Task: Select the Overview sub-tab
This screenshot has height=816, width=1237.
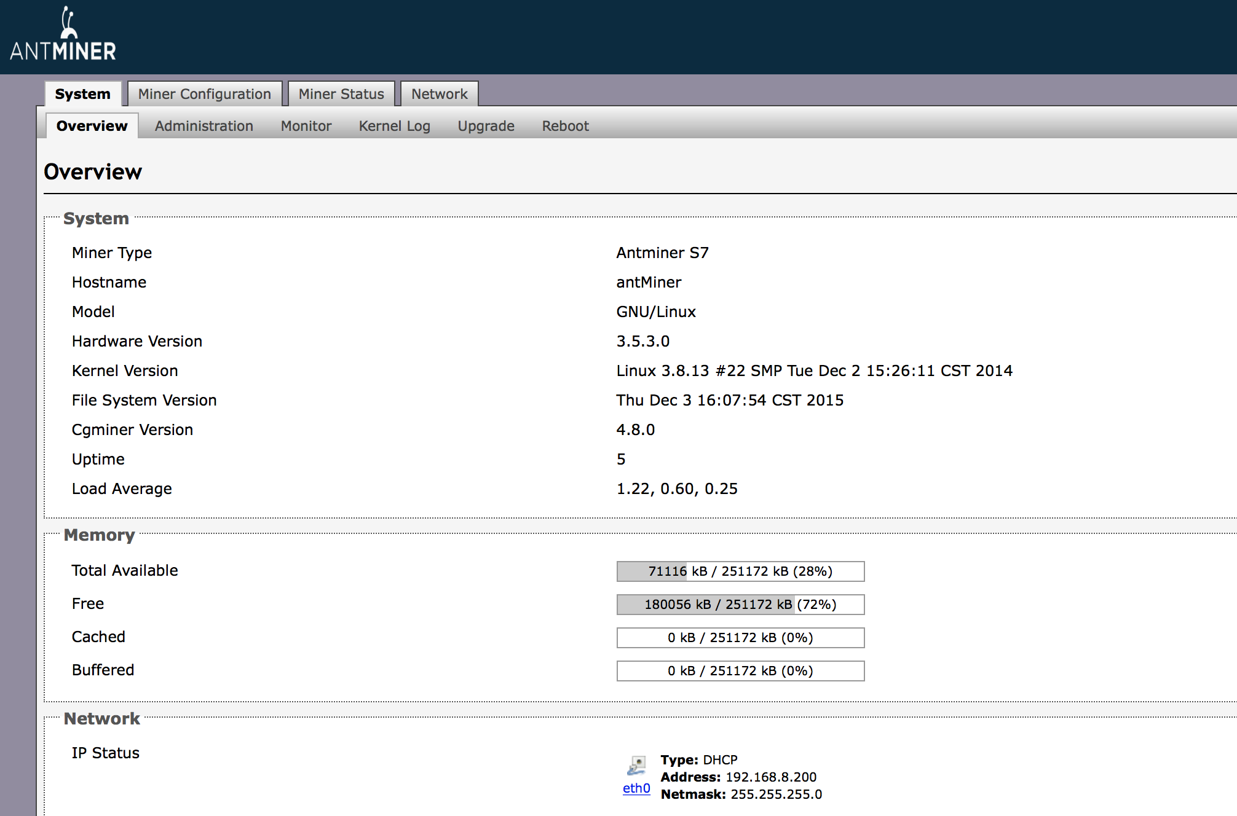Action: [92, 126]
